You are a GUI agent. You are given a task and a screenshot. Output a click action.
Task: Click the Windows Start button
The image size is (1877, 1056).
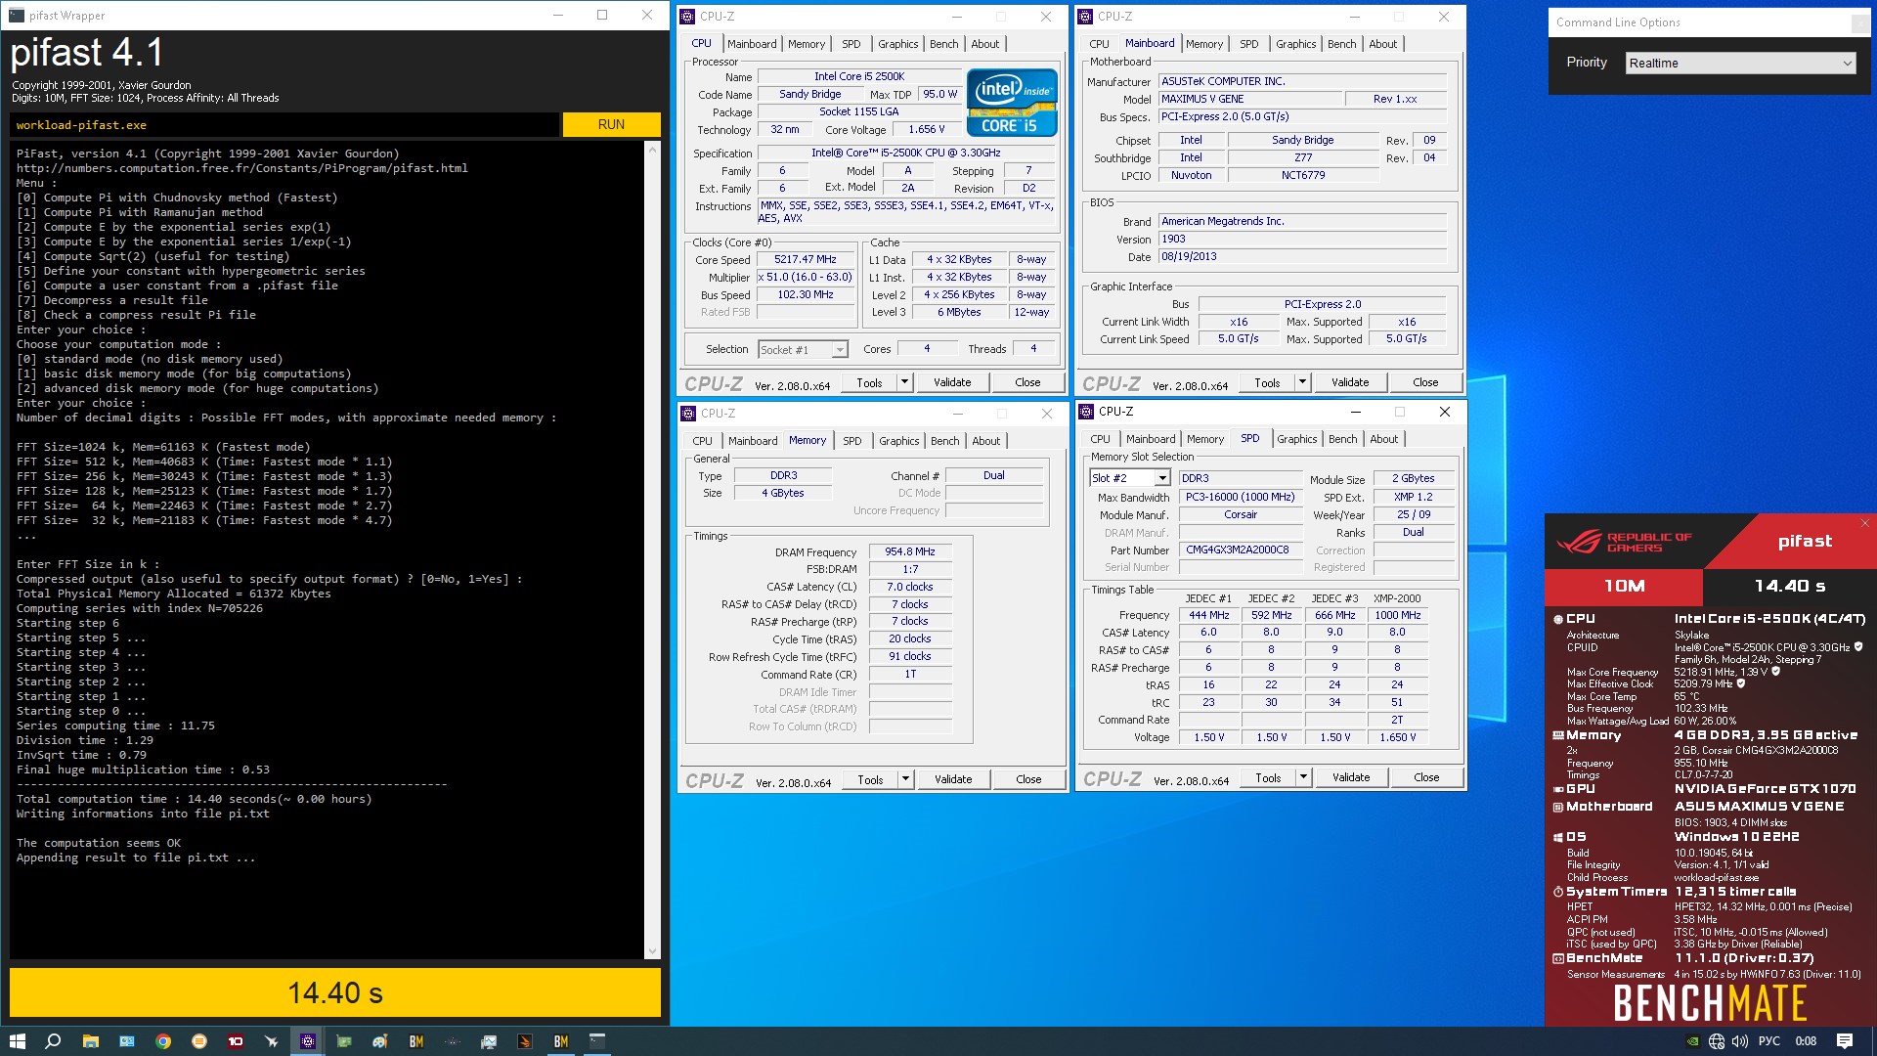[x=17, y=1041]
